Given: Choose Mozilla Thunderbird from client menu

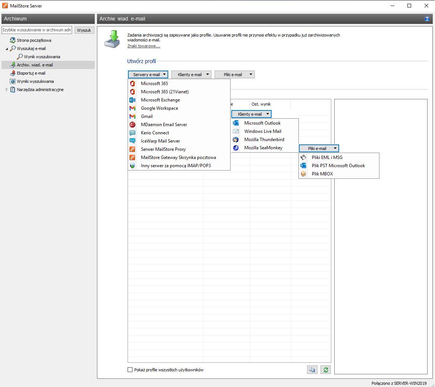Looking at the screenshot, I should [x=264, y=140].
